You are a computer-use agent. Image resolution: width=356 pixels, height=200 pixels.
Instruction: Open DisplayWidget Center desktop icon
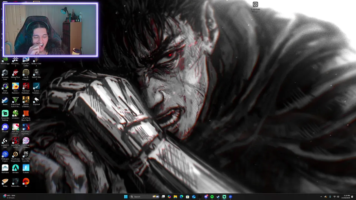tap(26, 62)
